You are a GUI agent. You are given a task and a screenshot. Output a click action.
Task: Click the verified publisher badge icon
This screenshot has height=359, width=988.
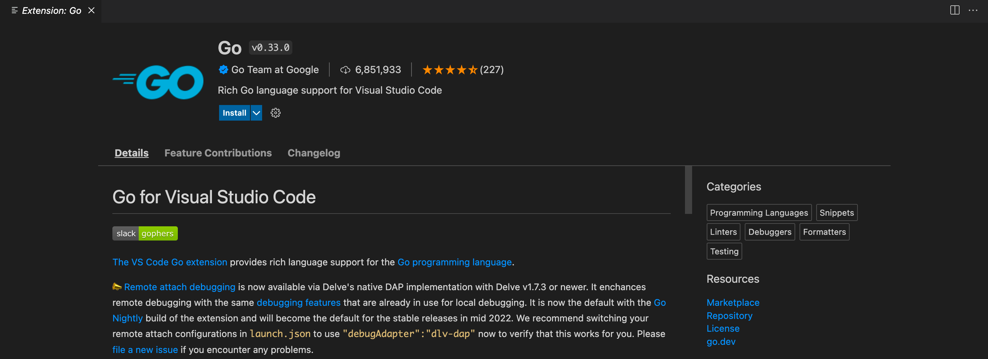[223, 70]
